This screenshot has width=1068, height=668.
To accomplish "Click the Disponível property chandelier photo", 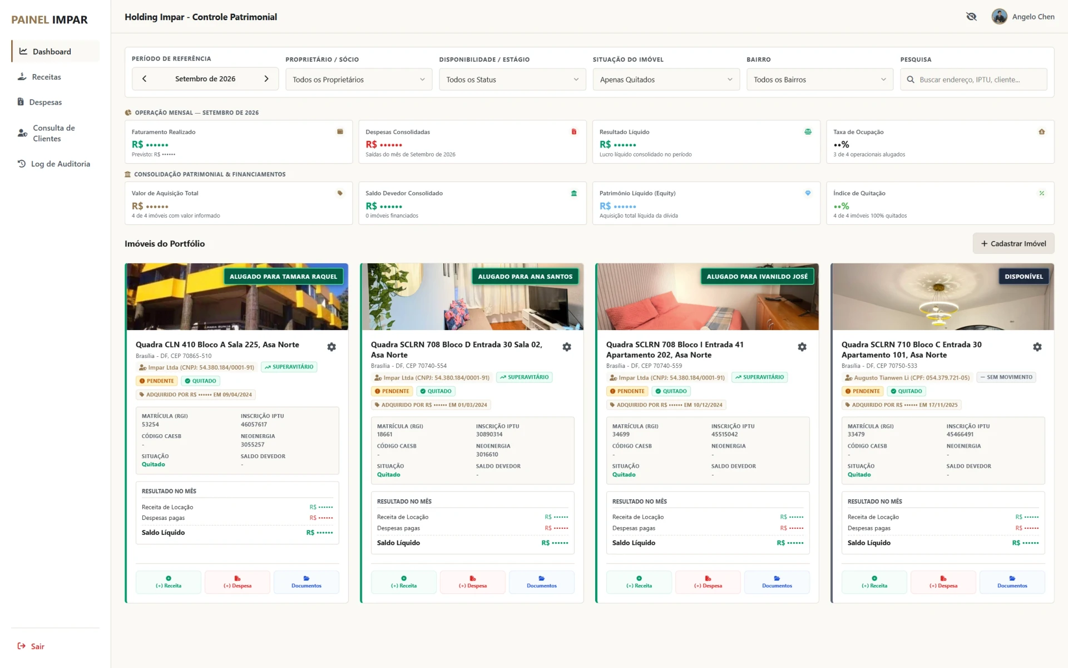I will click(943, 297).
